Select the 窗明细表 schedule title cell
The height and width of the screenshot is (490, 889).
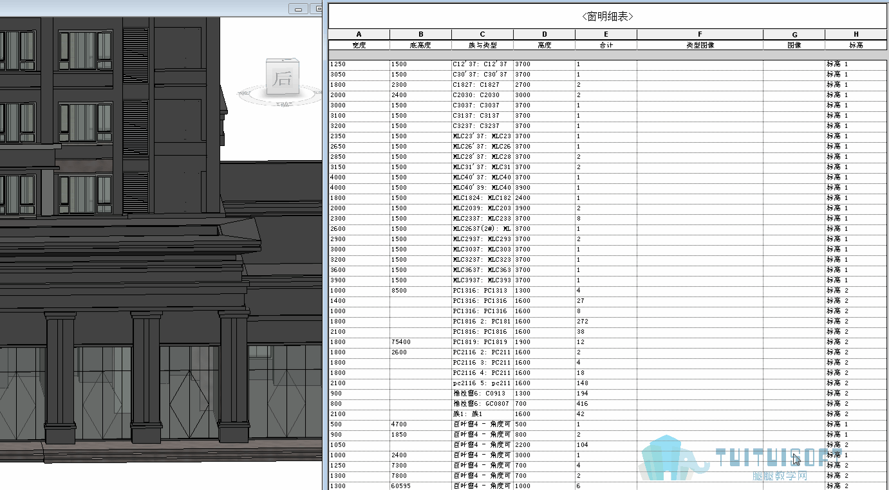(608, 16)
